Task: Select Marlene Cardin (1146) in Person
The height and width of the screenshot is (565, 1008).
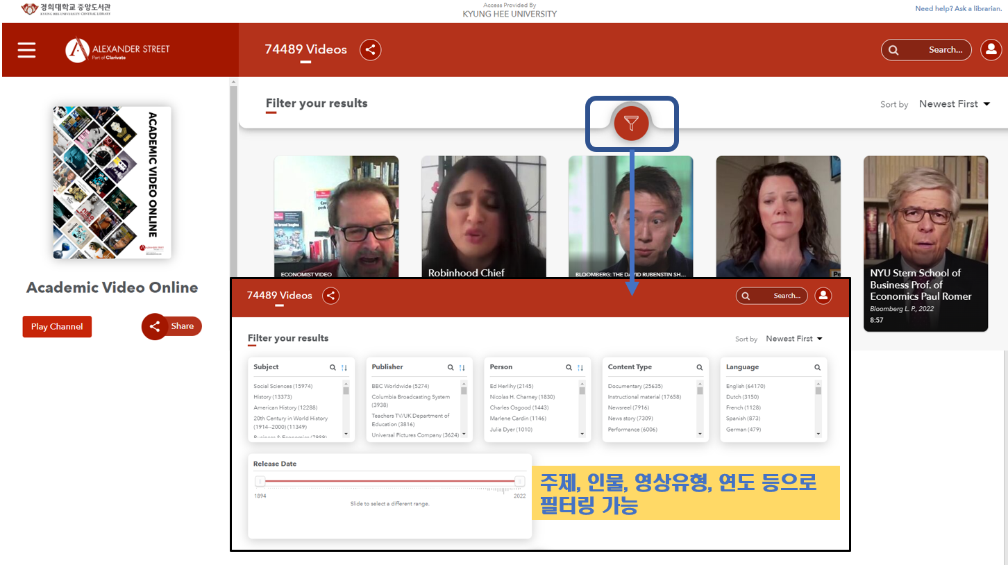Action: (518, 419)
